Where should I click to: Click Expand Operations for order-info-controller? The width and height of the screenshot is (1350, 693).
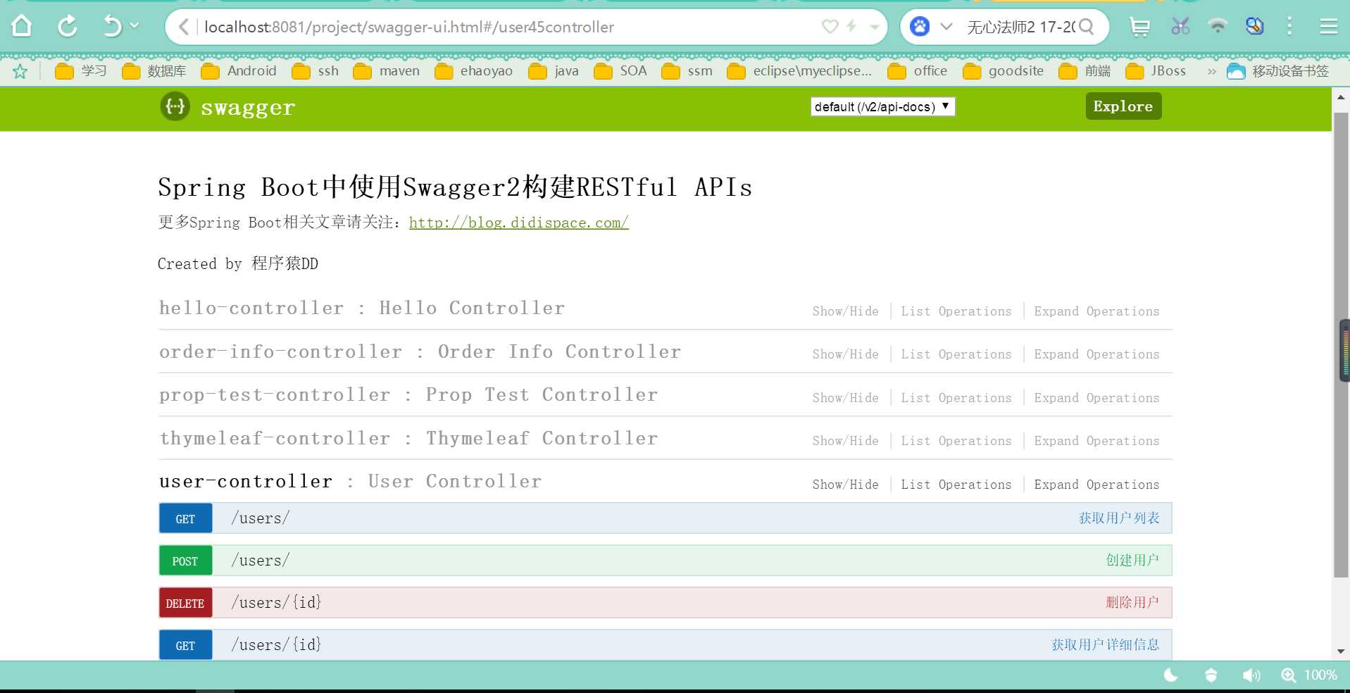click(x=1096, y=354)
